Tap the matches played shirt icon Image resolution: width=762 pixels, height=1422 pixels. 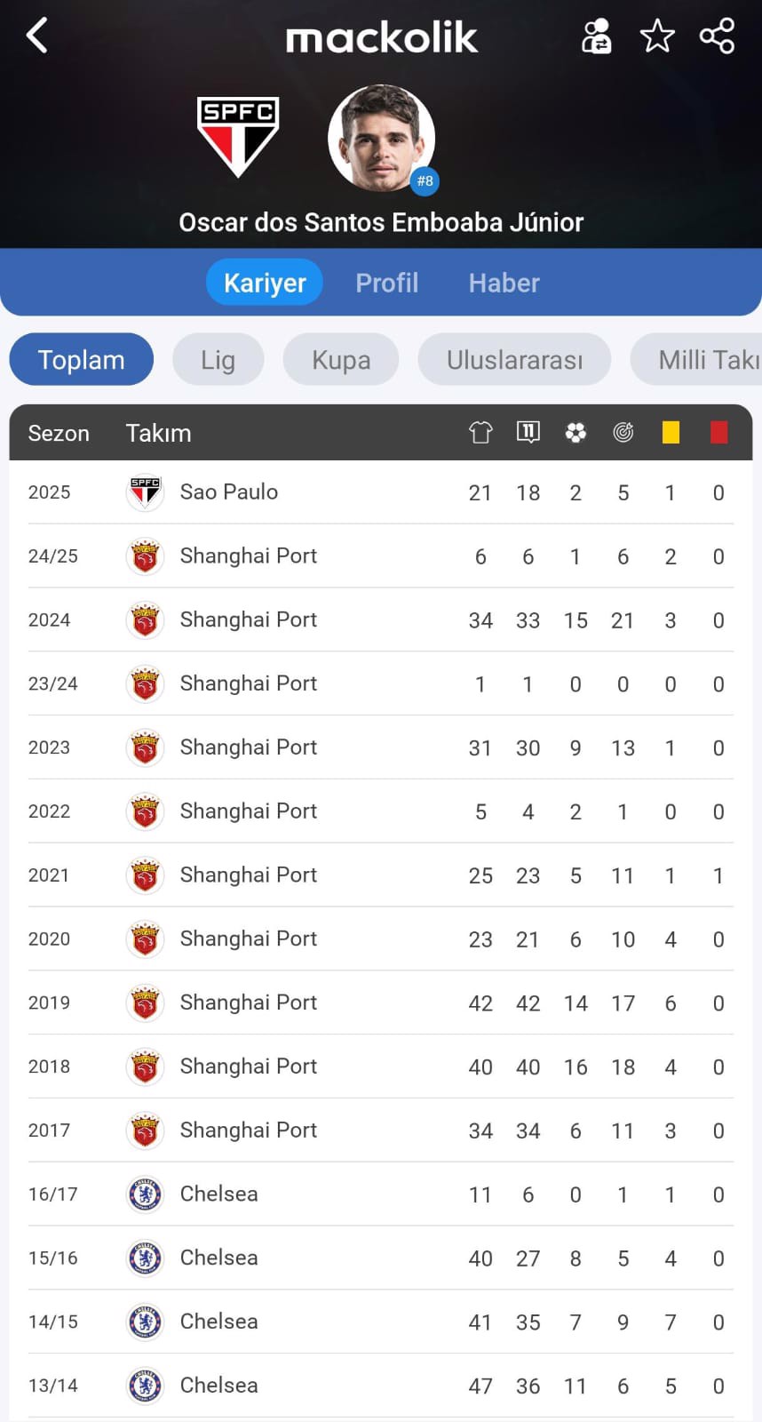click(x=480, y=433)
